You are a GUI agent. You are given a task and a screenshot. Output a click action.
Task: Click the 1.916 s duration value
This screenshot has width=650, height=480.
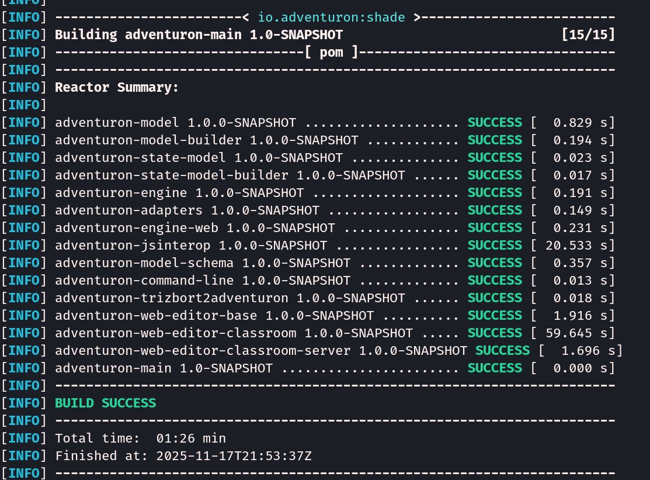pos(580,315)
